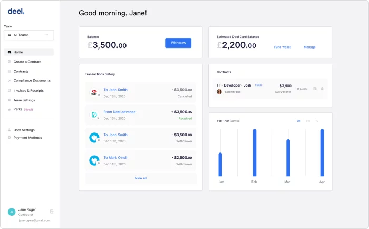The image size is (369, 229).
Task: Click the JR user avatar
Action: 12,212
